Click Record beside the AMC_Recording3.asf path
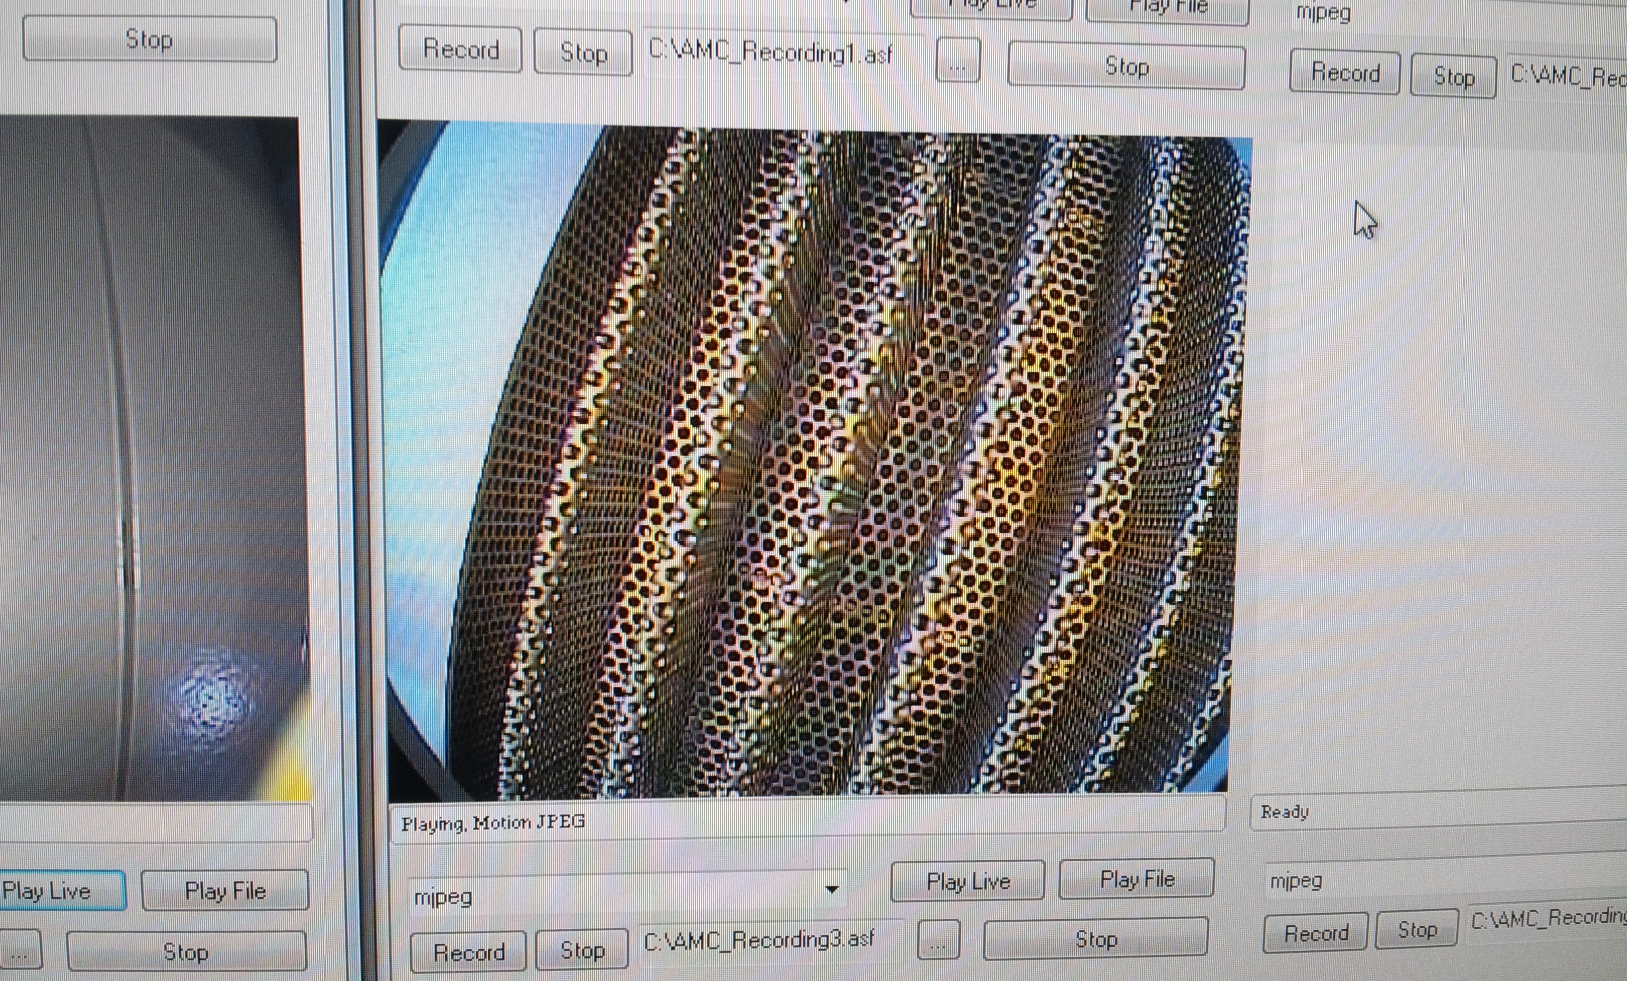The width and height of the screenshot is (1627, 981). [x=468, y=952]
